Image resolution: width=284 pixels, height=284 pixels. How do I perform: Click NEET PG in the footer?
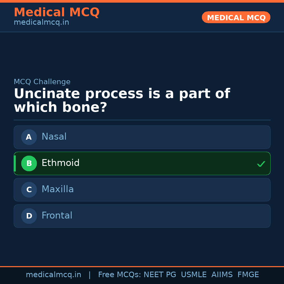[x=160, y=274]
